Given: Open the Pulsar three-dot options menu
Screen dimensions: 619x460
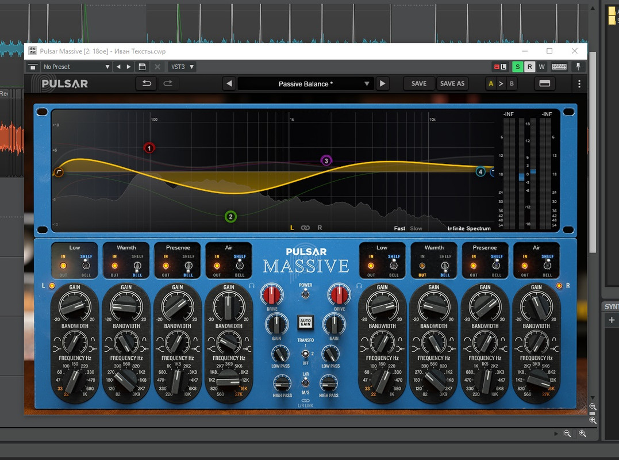Looking at the screenshot, I should coord(579,84).
